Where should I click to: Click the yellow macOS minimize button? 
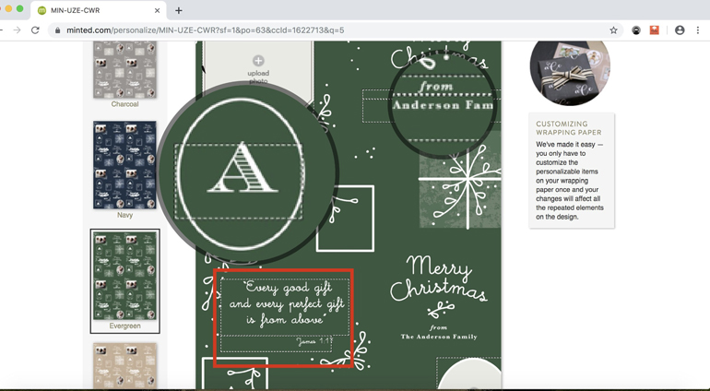tap(8, 8)
